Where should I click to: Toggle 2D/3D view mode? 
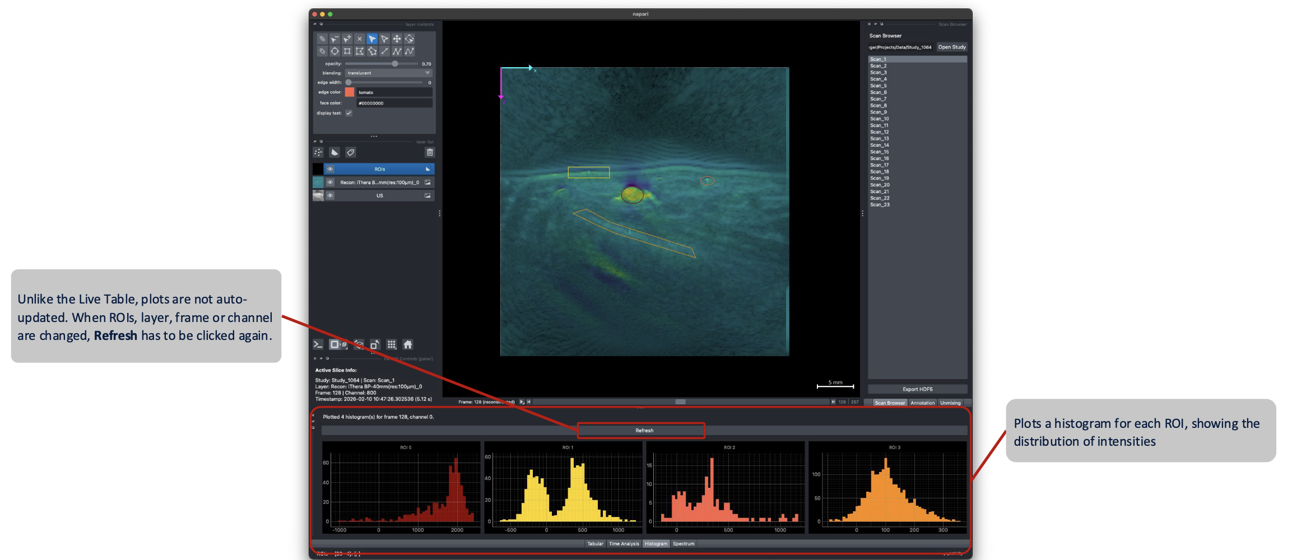point(338,344)
